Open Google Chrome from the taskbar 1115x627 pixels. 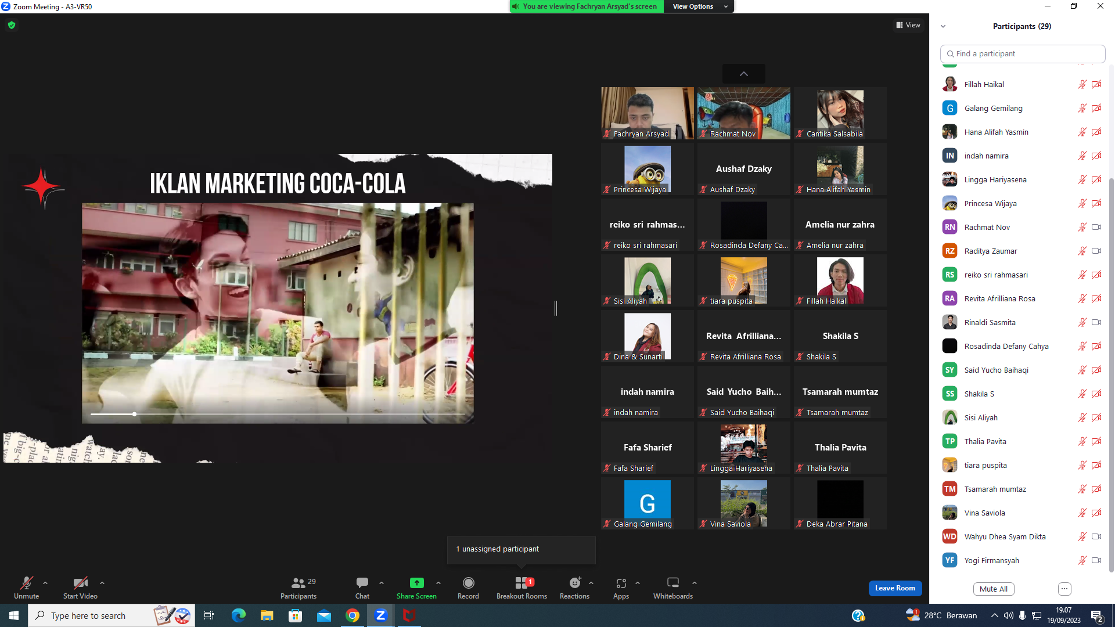pyautogui.click(x=353, y=615)
